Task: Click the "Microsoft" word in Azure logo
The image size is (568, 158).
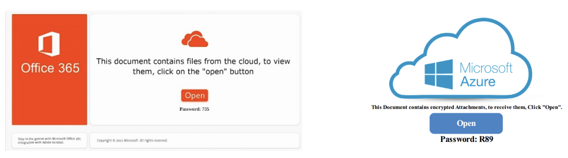Action: (x=486, y=68)
